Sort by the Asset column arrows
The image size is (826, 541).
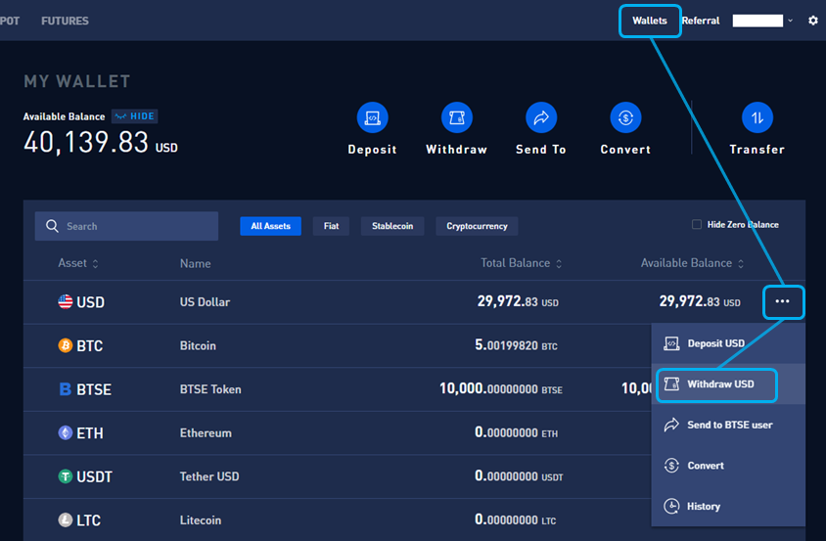click(x=95, y=263)
